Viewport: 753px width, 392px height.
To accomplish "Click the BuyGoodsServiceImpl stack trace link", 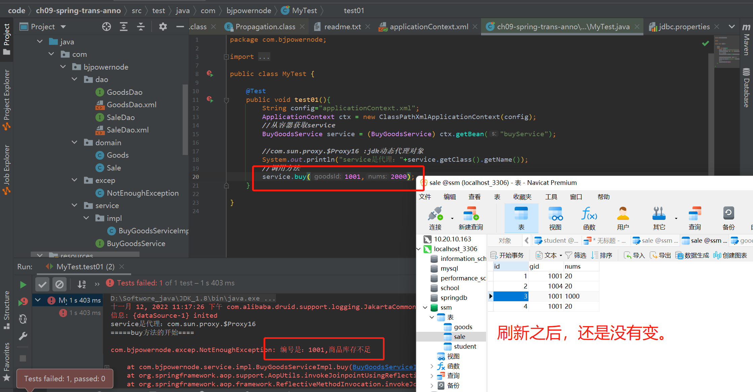I will click(384, 367).
